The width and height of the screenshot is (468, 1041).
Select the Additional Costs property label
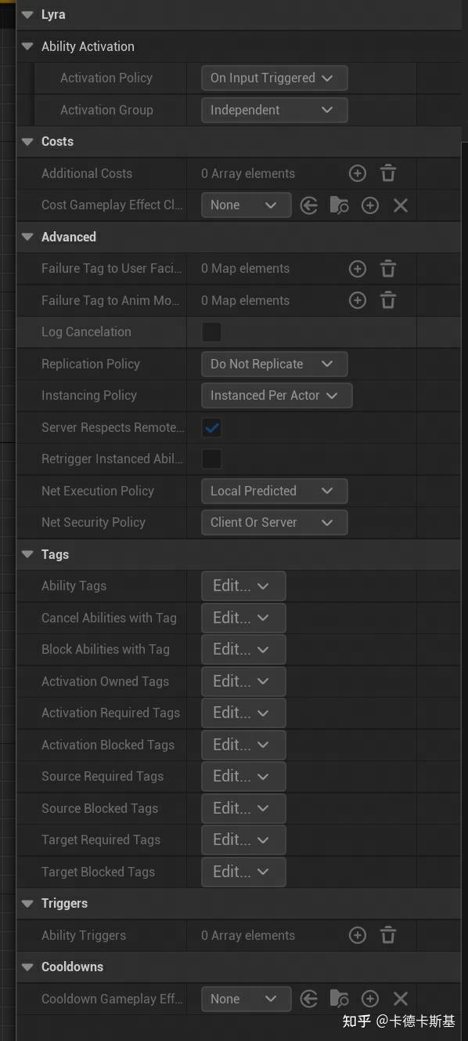pos(87,173)
